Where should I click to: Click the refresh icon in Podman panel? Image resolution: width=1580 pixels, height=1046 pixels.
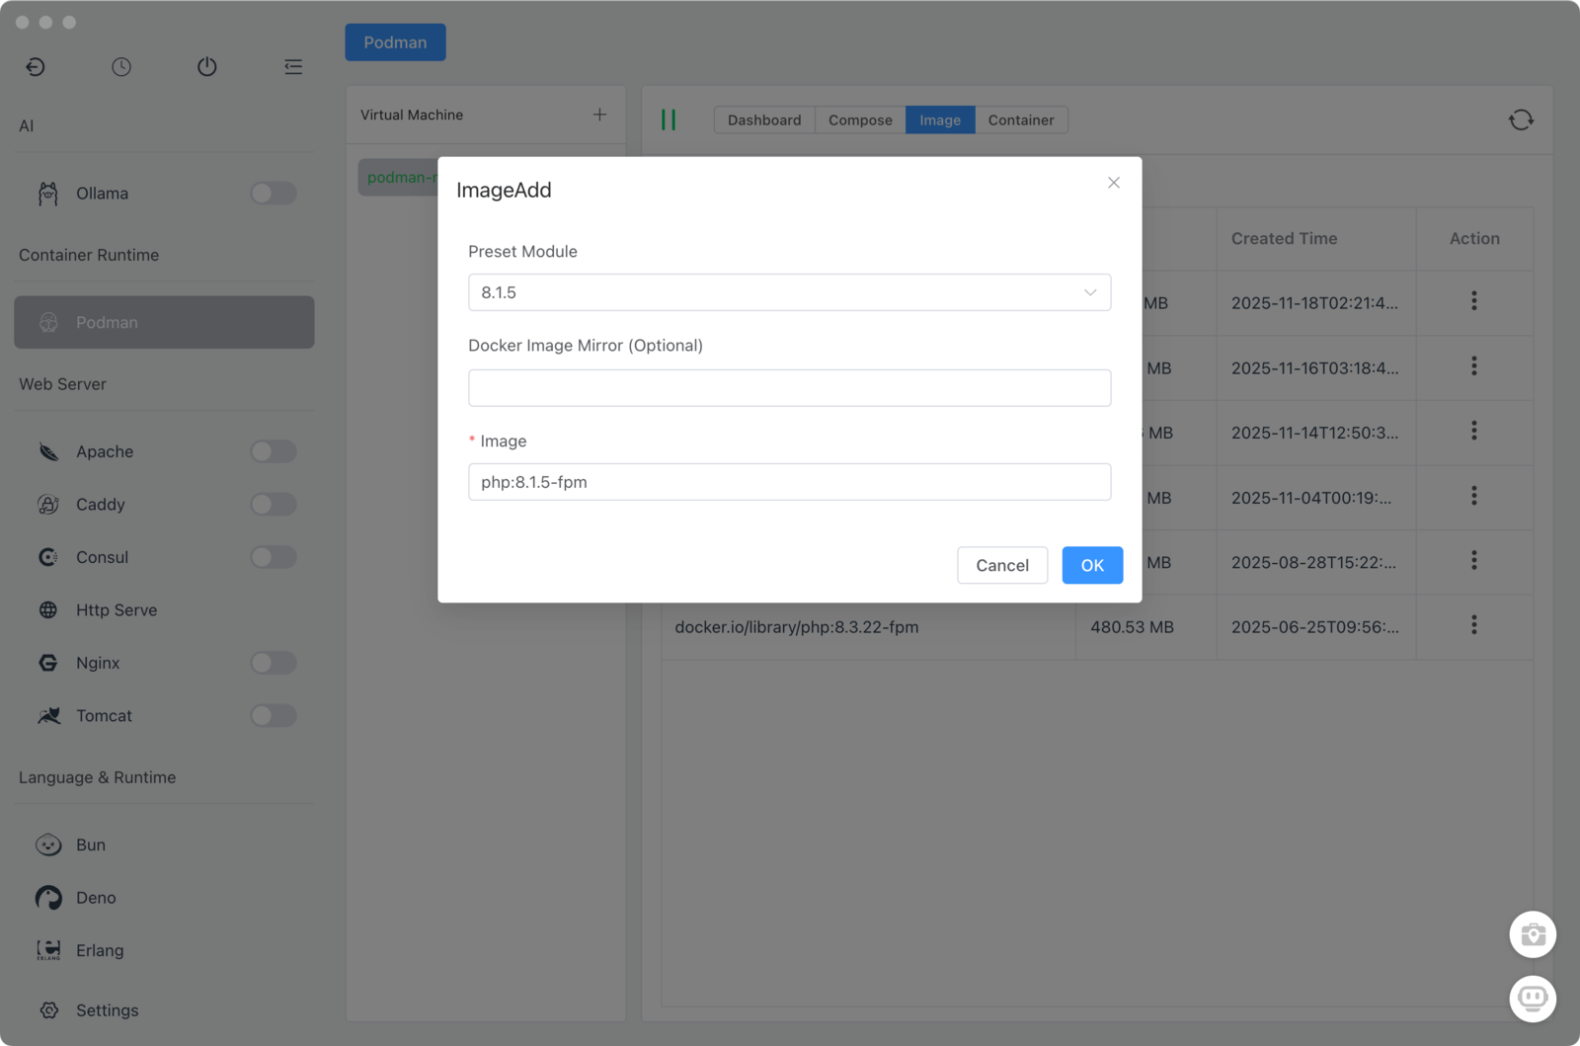point(1521,120)
